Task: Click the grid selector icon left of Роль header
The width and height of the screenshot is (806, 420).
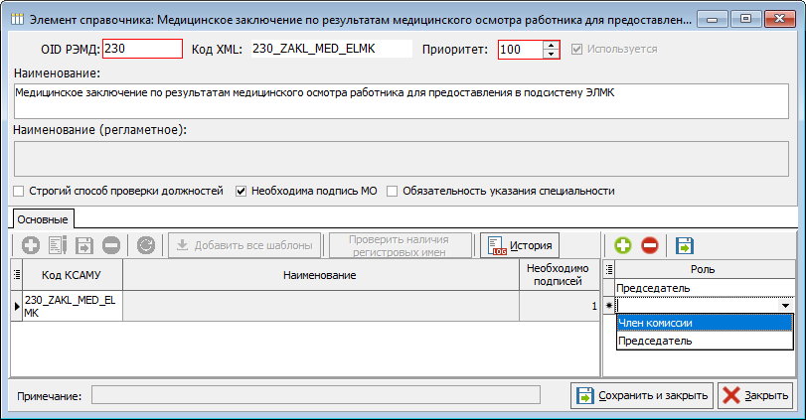Action: 610,269
